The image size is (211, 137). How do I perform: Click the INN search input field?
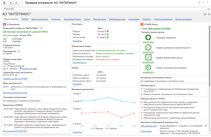103,9
